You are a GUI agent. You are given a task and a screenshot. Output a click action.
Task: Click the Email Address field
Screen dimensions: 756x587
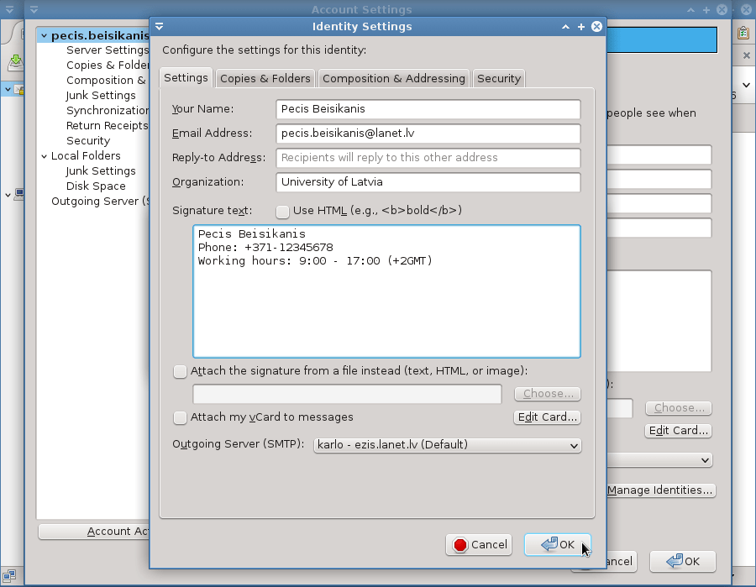point(428,134)
